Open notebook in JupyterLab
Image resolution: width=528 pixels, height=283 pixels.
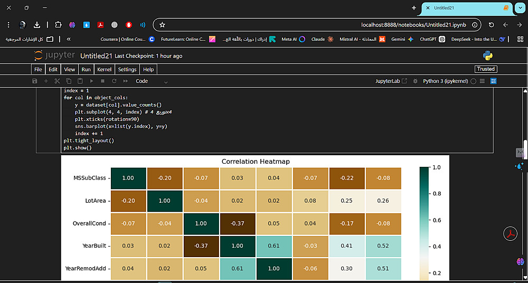click(x=391, y=81)
